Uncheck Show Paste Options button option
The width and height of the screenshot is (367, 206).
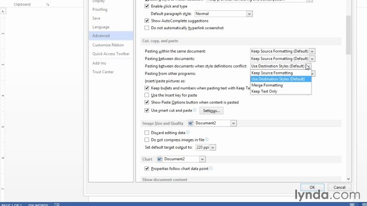[147, 102]
